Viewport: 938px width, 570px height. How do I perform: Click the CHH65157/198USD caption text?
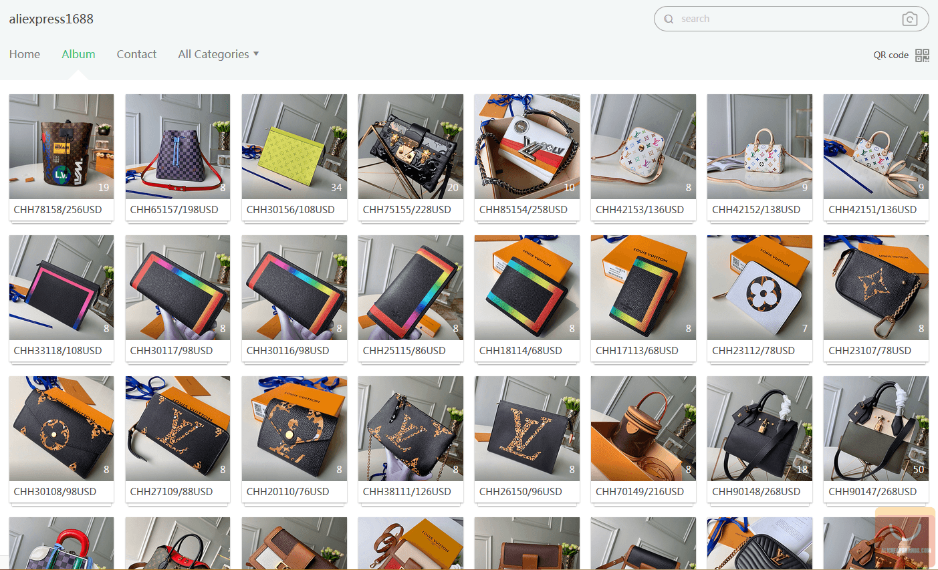coord(174,209)
